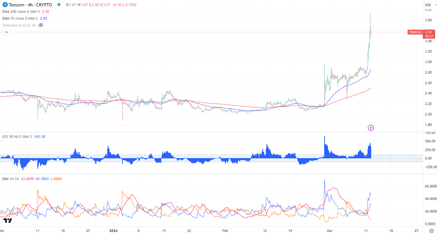This screenshot has height=234, width=437.
Task: Click the 2.20 price scale label
Action: pyautogui.click(x=428, y=104)
